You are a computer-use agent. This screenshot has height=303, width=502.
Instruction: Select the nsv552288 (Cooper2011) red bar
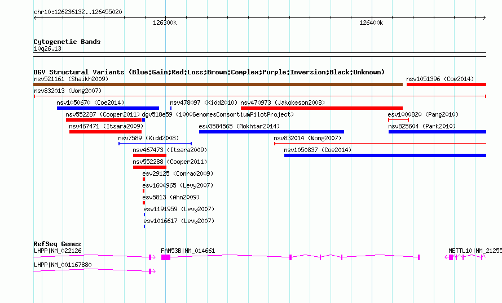click(149, 167)
